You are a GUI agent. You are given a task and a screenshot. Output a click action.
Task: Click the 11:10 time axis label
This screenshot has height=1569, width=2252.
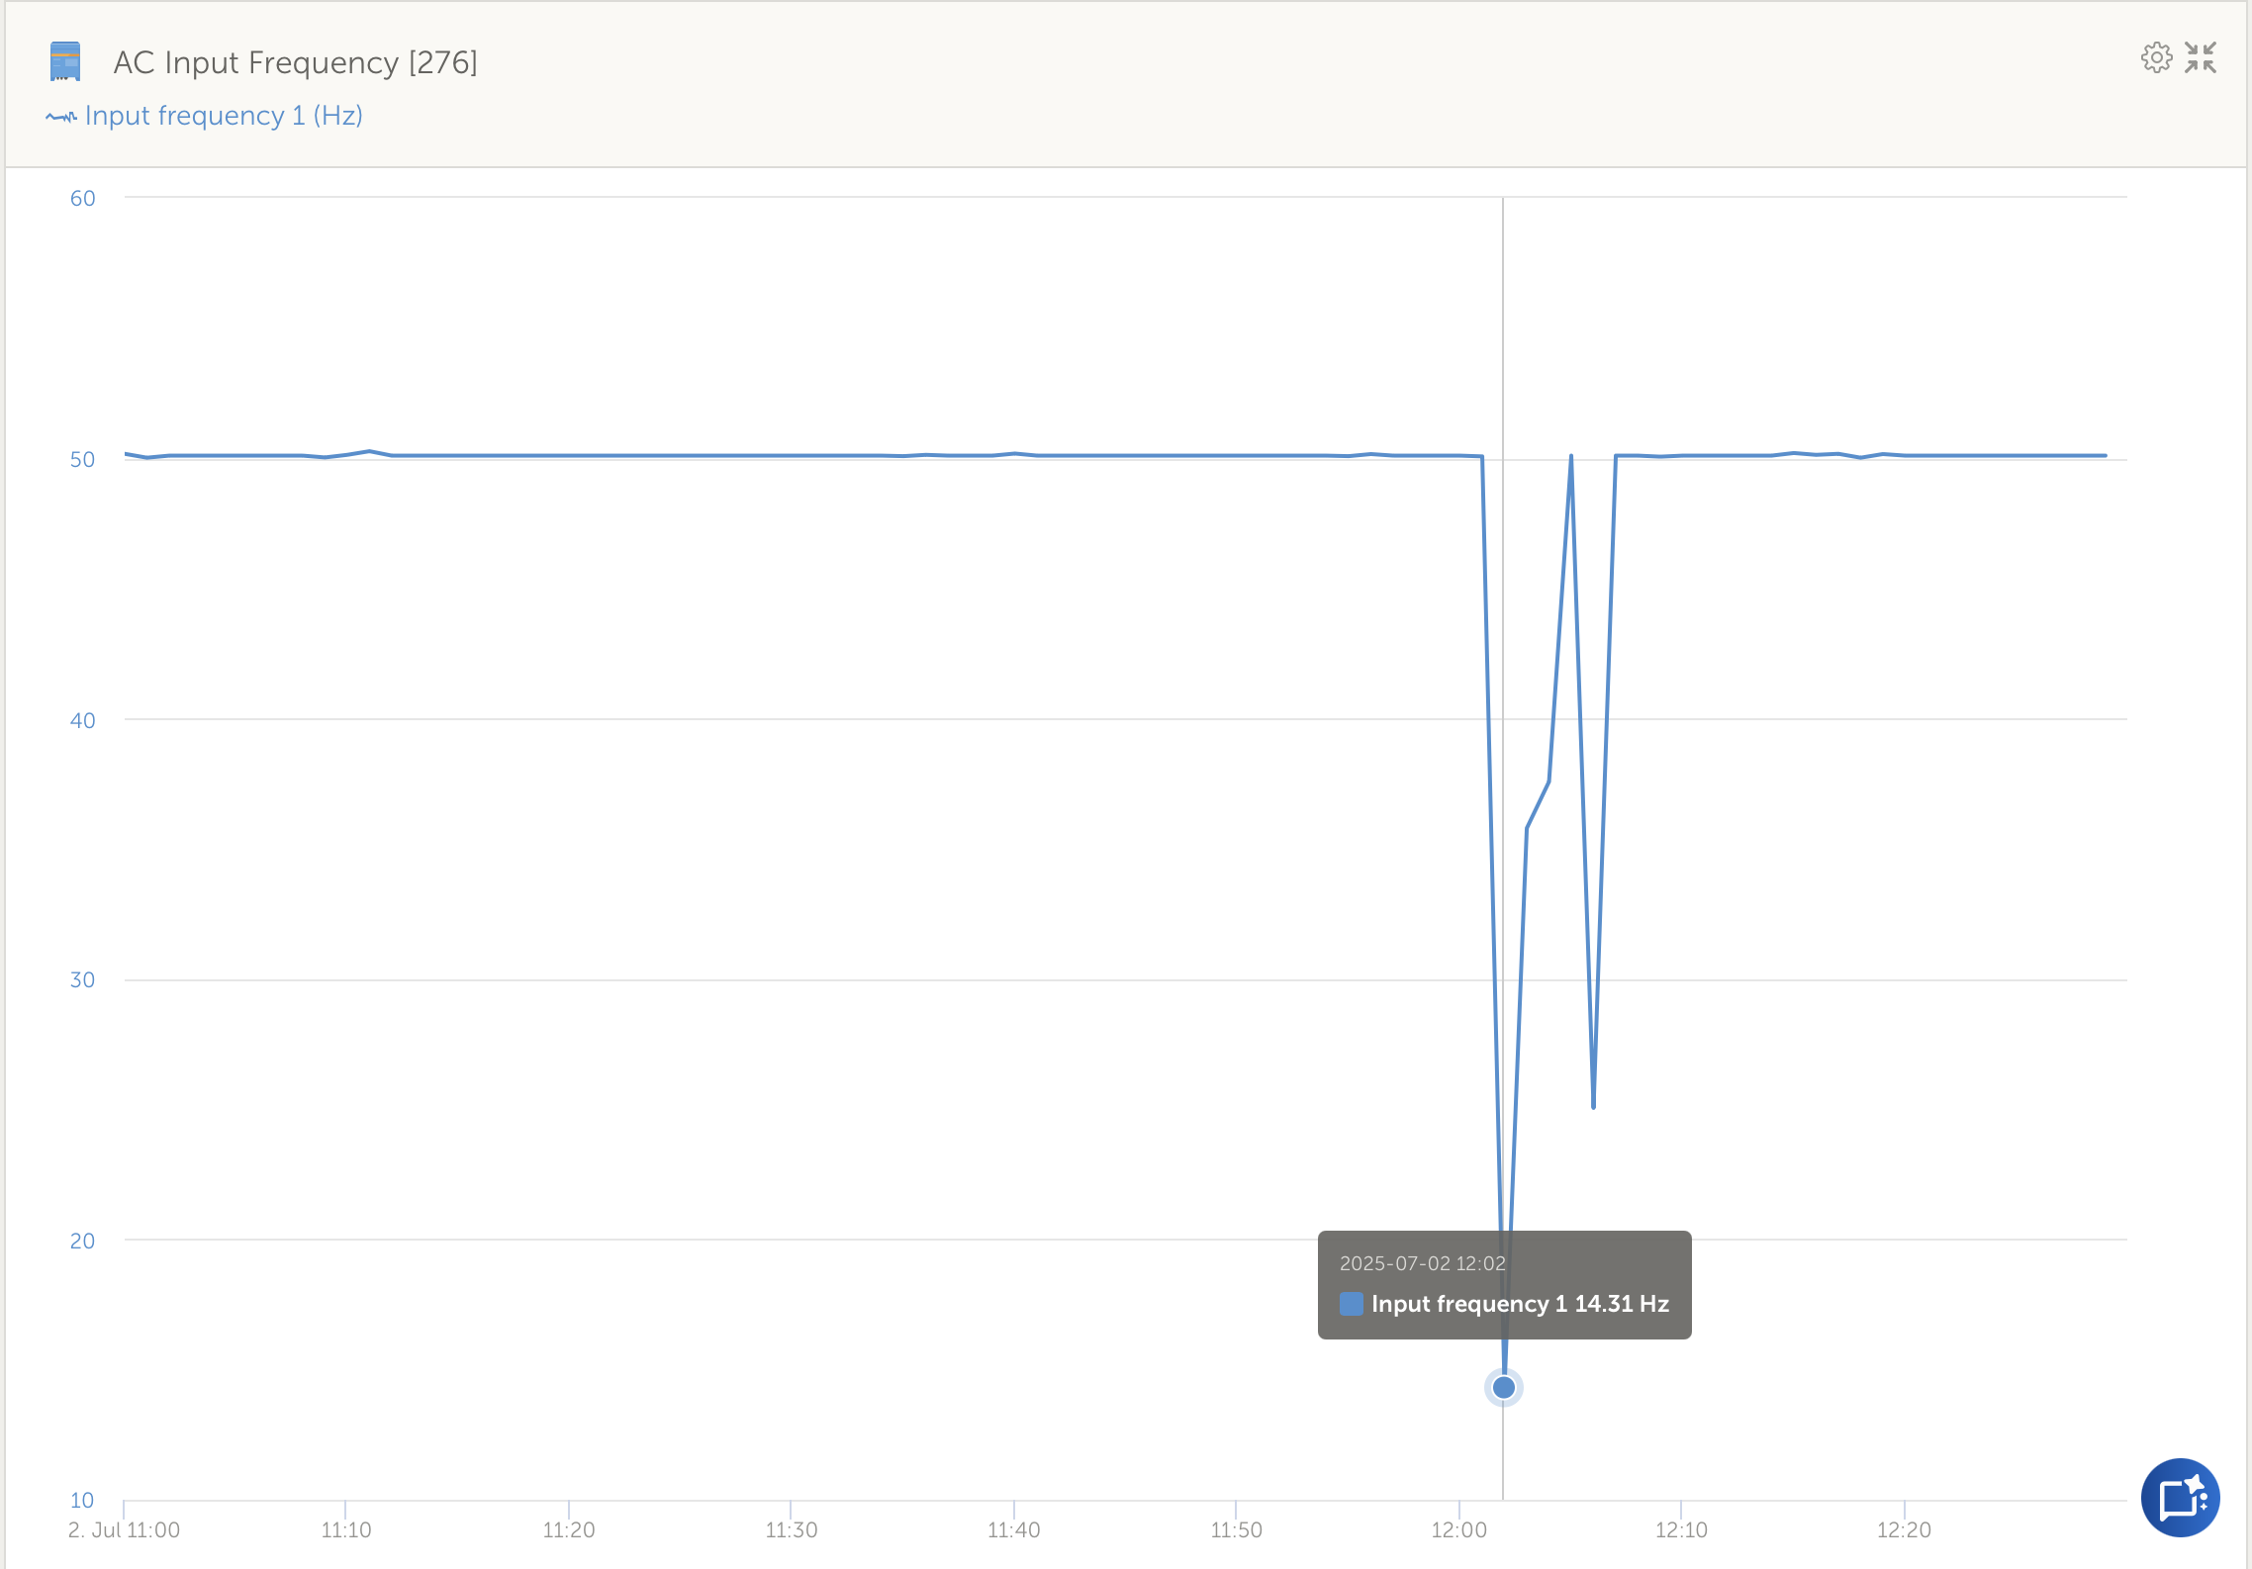(345, 1530)
